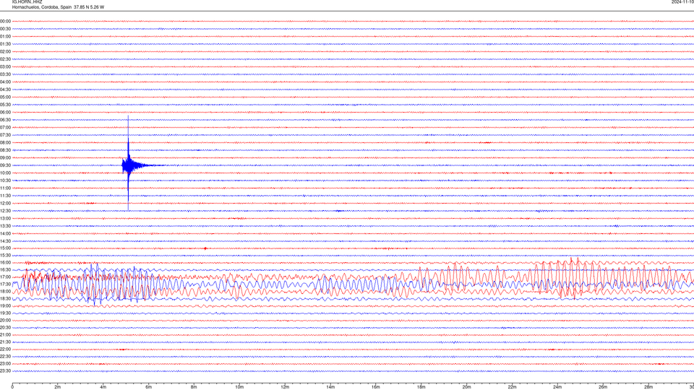Click the 12:30 time label

5,211
